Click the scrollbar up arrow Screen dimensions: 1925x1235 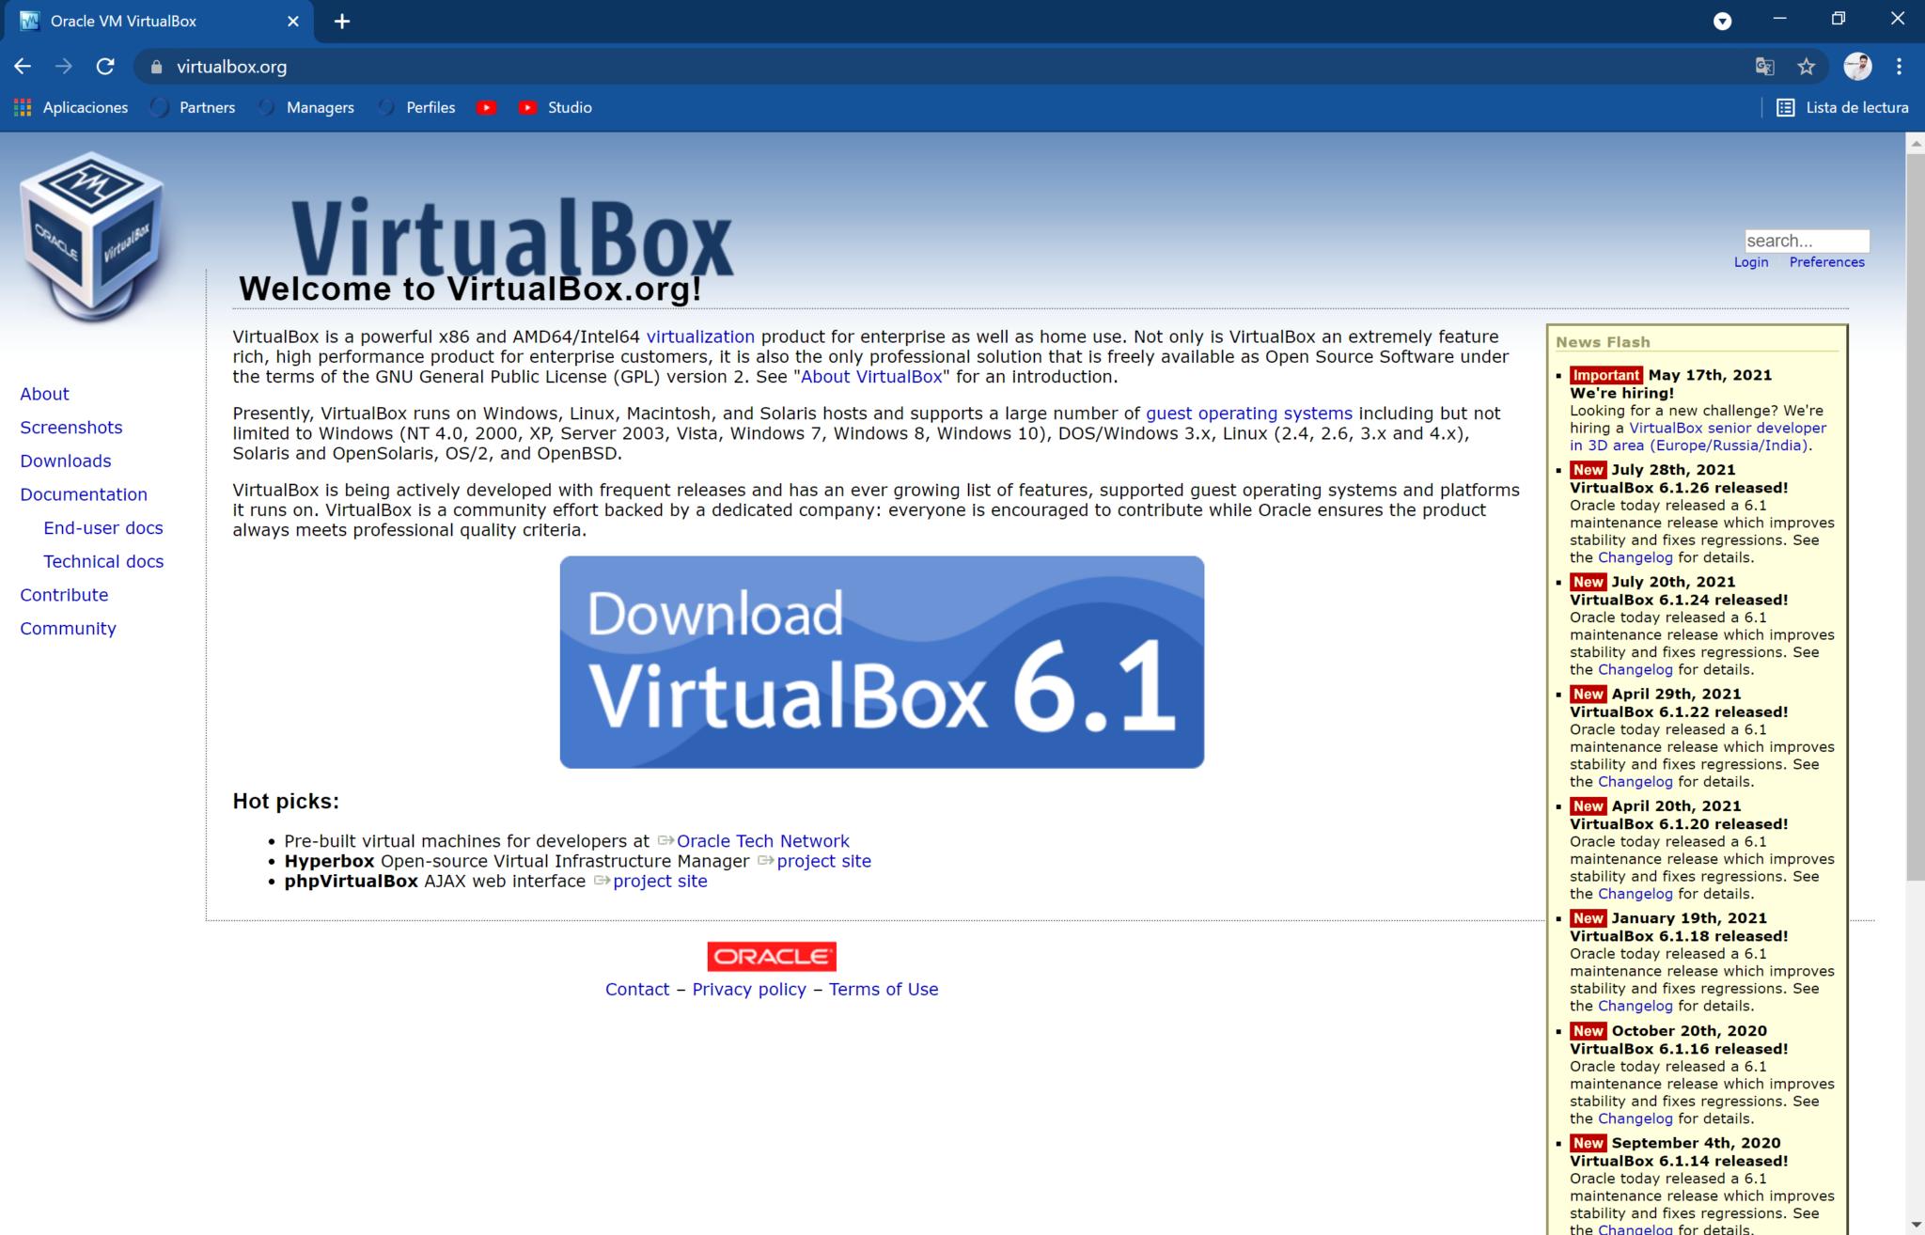pyautogui.click(x=1916, y=143)
